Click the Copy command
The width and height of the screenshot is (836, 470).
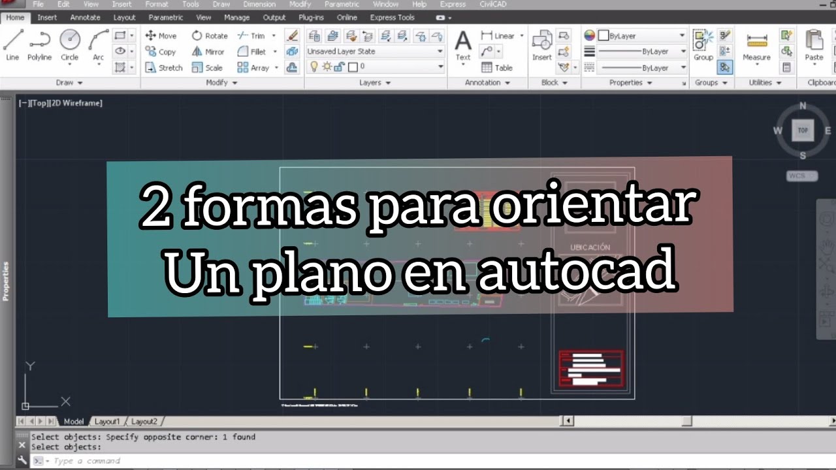(161, 52)
